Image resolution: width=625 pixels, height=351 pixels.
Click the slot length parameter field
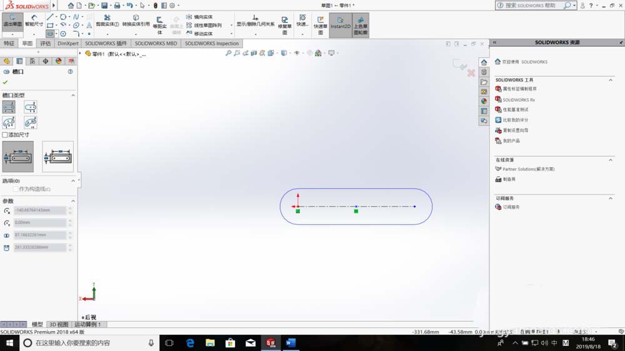point(40,248)
